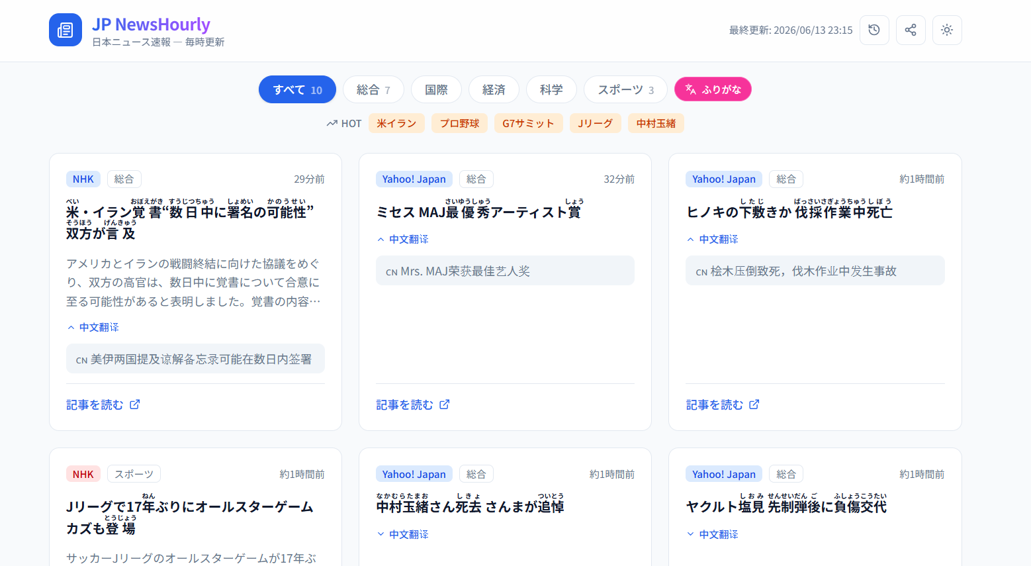
Task: Select the 総合 7 filter tab
Action: (373, 89)
